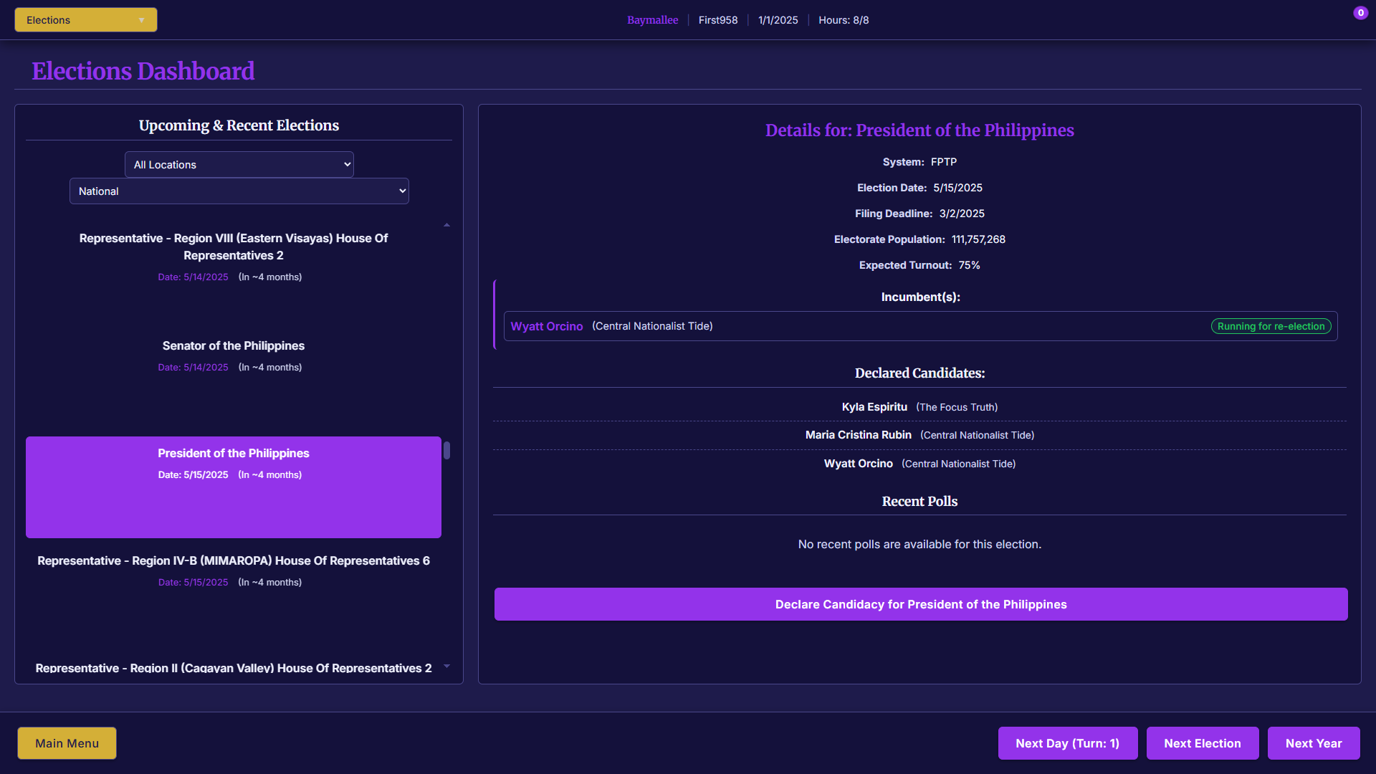Return to the Main Menu
1376x774 pixels.
click(67, 744)
